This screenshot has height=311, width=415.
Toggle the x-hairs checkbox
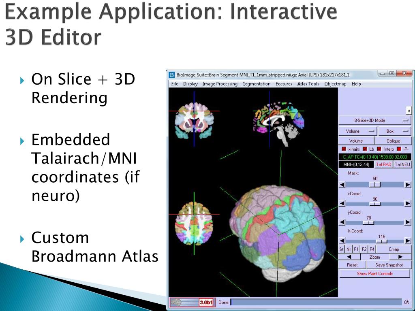pyautogui.click(x=344, y=149)
